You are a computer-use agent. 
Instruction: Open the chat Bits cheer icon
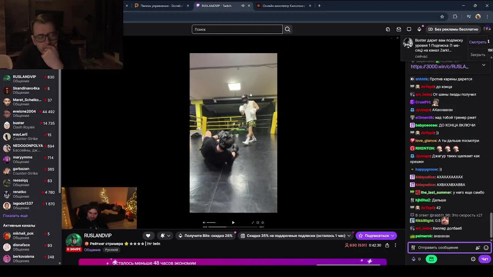pos(478,248)
